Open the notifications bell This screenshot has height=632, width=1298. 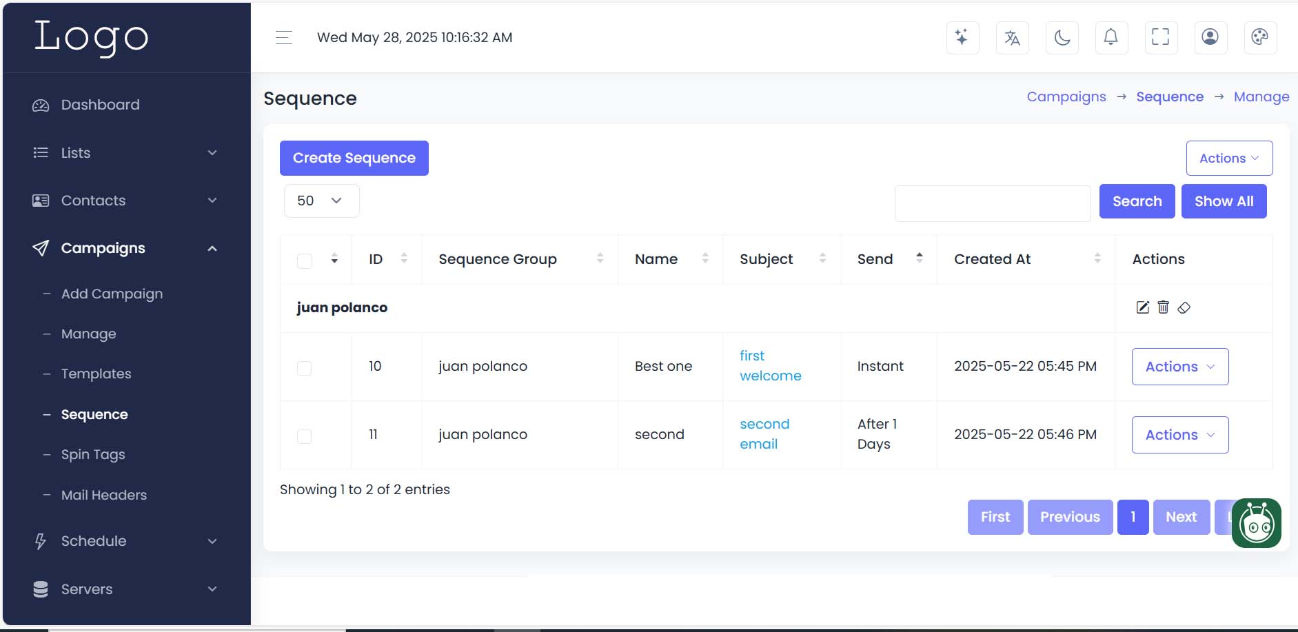(x=1111, y=37)
